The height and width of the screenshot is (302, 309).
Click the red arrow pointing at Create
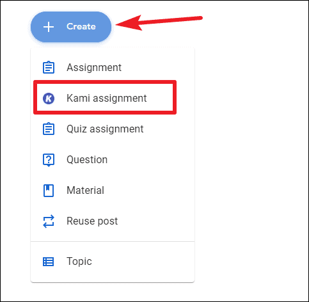pos(159,22)
